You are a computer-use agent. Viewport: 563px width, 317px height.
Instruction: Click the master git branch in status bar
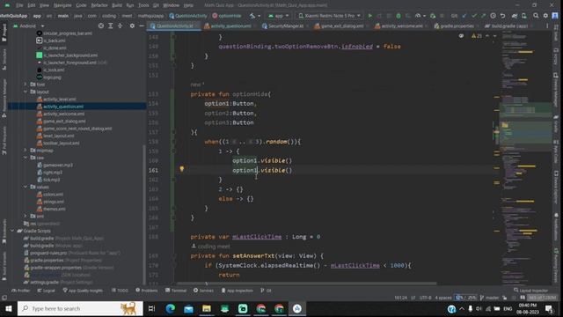point(490,298)
